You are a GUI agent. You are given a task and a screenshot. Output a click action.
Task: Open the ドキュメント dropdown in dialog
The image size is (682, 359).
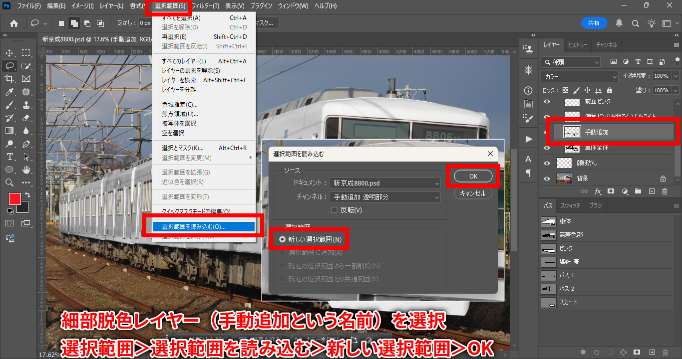(x=385, y=183)
